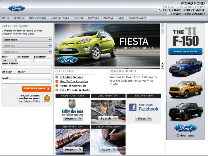The height and width of the screenshot is (156, 208).
Task: Click View under Become a Fan
Action: (144, 119)
